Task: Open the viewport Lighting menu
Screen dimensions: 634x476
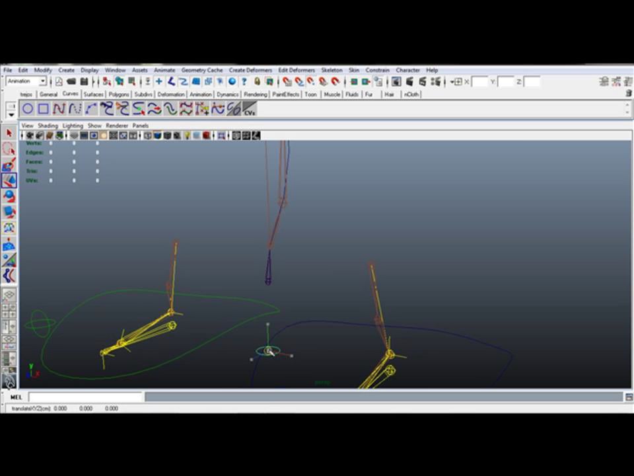Action: point(73,126)
